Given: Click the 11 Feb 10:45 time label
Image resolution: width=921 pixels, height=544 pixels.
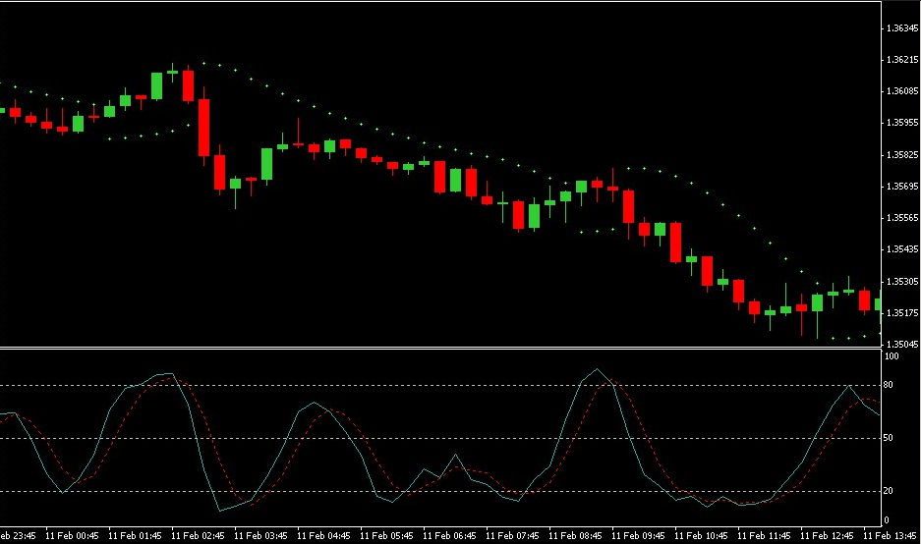Looking at the screenshot, I should click(701, 536).
